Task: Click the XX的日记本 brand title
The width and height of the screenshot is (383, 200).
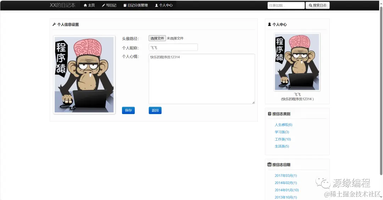Action: point(62,5)
